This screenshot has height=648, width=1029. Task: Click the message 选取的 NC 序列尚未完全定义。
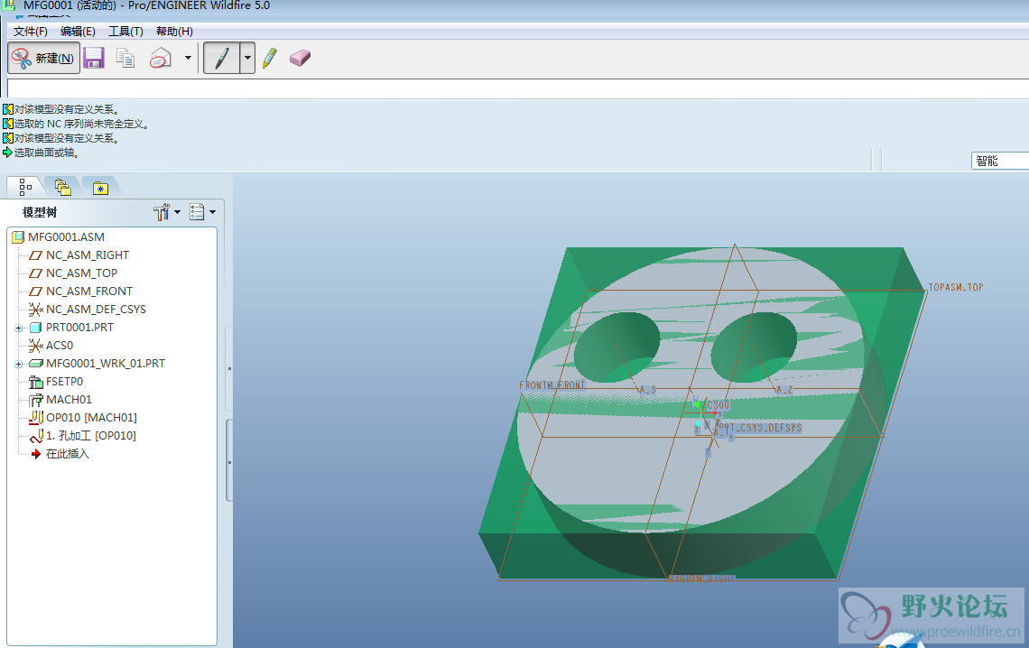(x=82, y=124)
